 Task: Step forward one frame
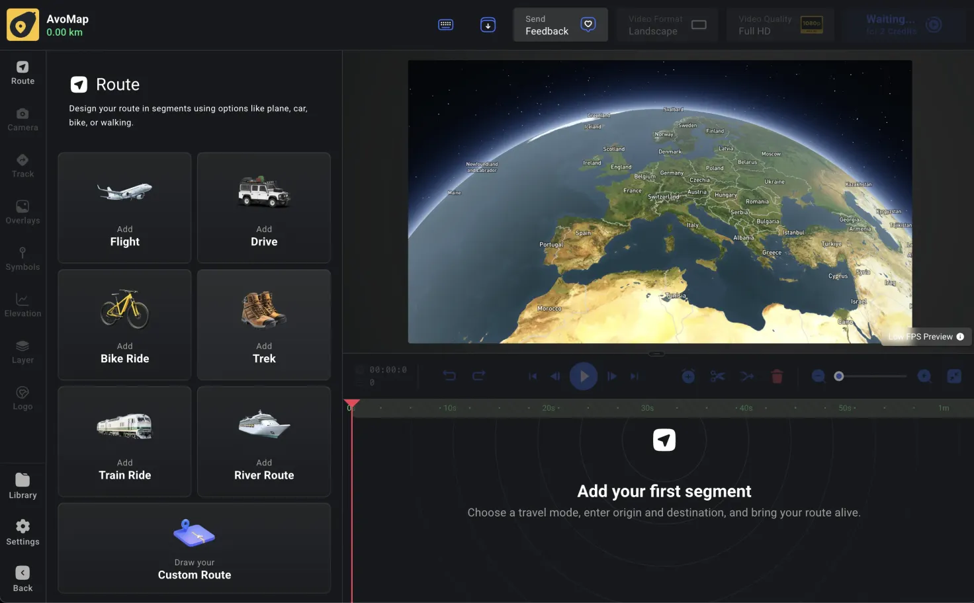(x=612, y=376)
